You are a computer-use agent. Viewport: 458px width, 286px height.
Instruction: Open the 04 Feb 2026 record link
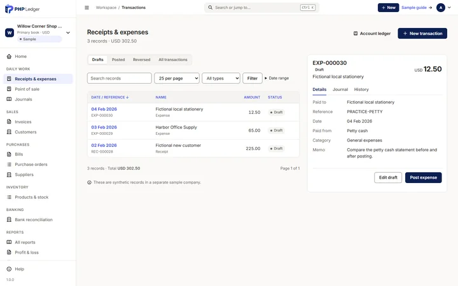(104, 109)
